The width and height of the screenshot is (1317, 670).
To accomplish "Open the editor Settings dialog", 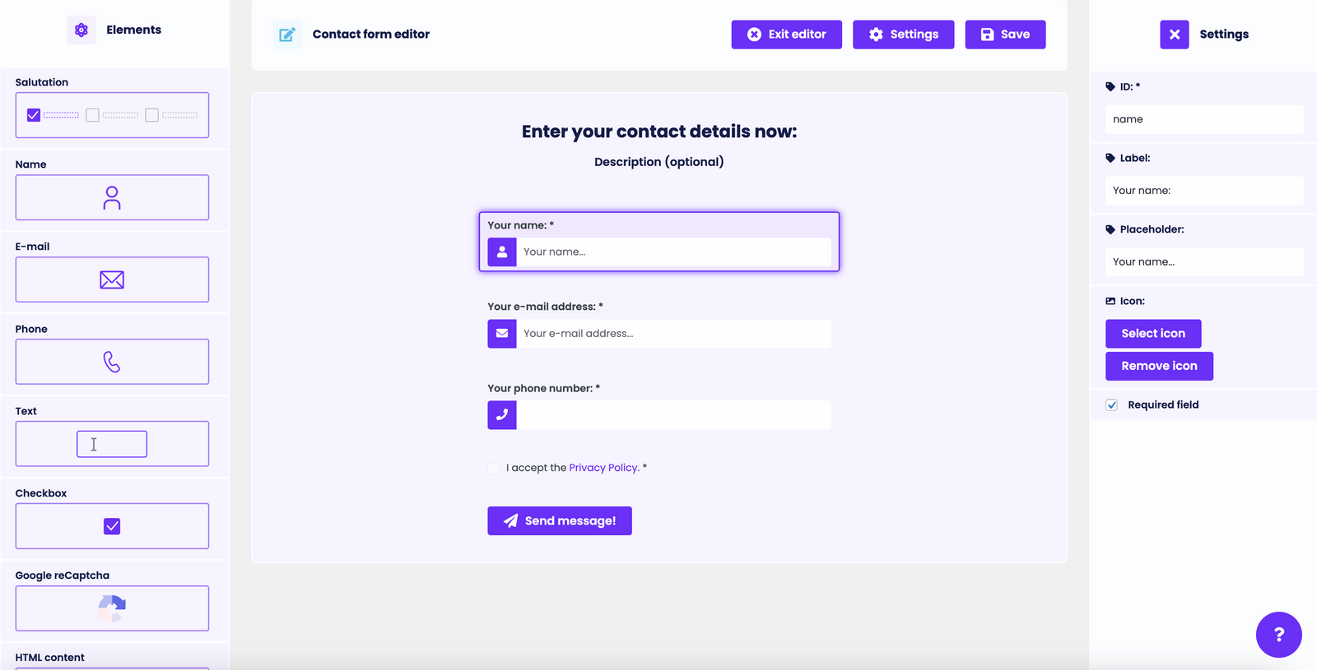I will tap(903, 34).
